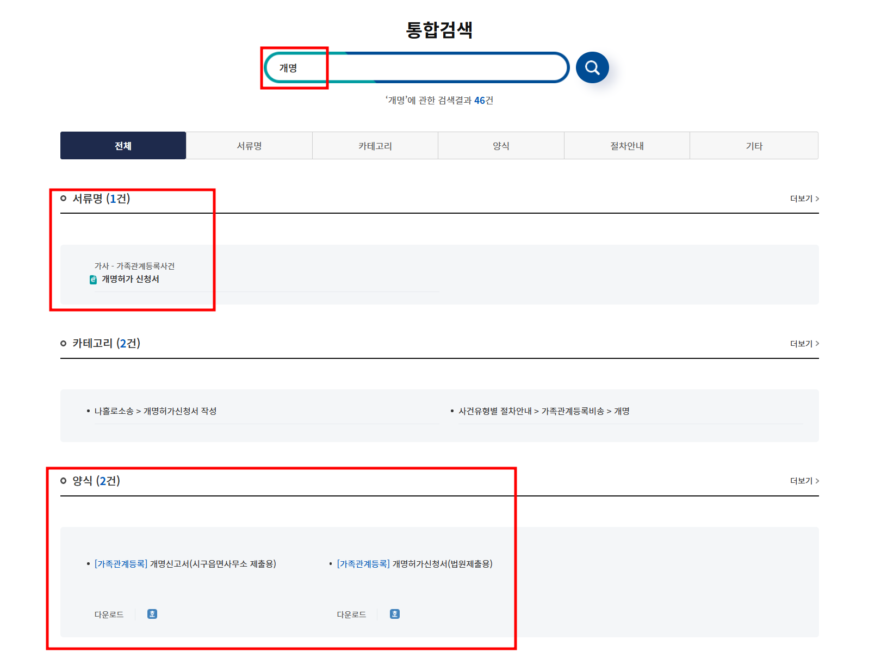Open the 양식 tab
The image size is (881, 652).
501,145
